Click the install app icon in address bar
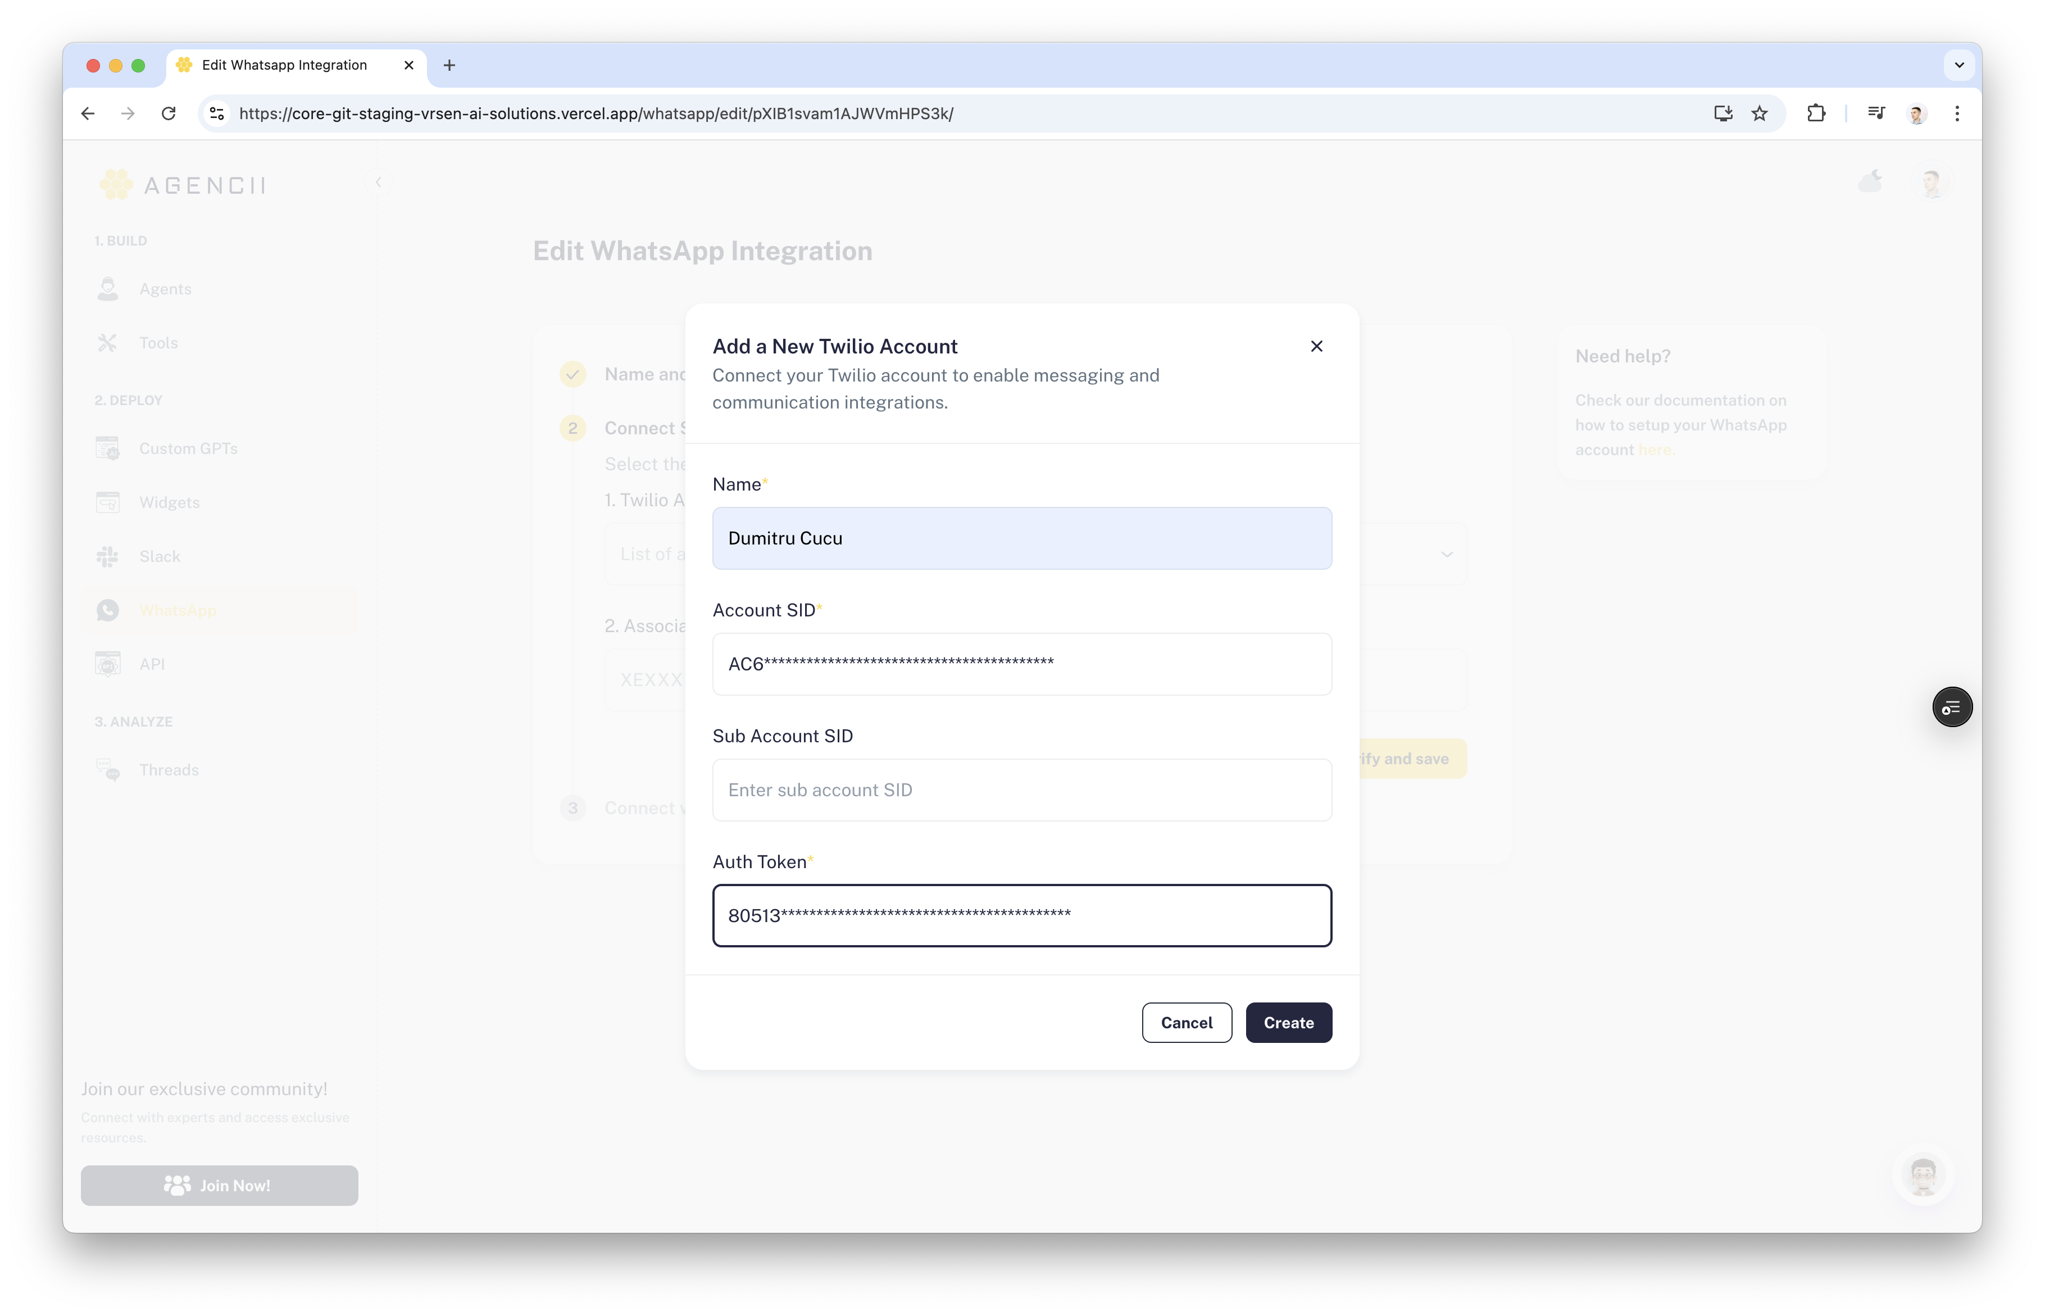The height and width of the screenshot is (1316, 2045). coord(1723,114)
